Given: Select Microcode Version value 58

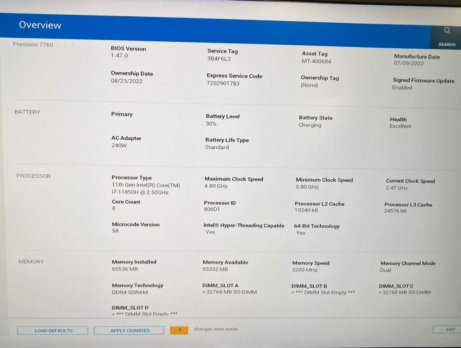Looking at the screenshot, I should click(115, 231).
